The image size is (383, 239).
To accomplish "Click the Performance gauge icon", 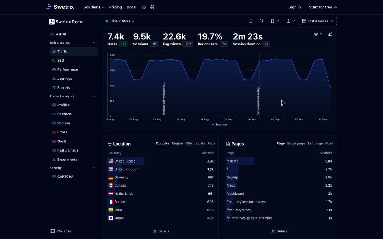I will (54, 69).
